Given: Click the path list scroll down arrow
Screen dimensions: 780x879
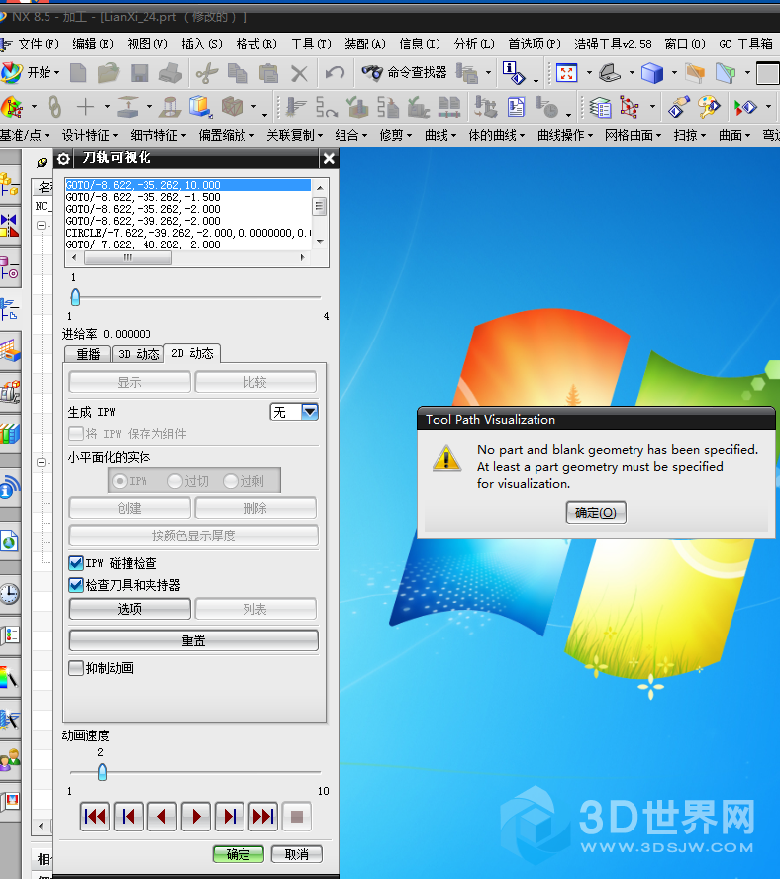Looking at the screenshot, I should pyautogui.click(x=320, y=242).
